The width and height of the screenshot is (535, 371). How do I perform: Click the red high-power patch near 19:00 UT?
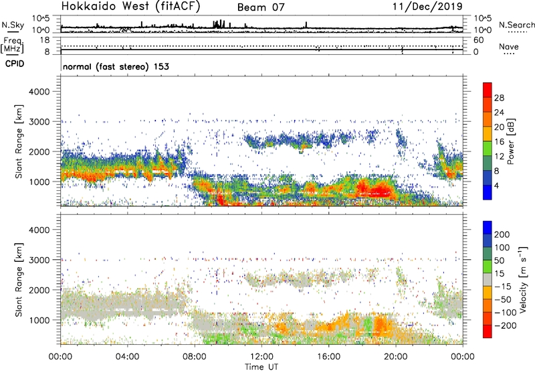(x=381, y=190)
